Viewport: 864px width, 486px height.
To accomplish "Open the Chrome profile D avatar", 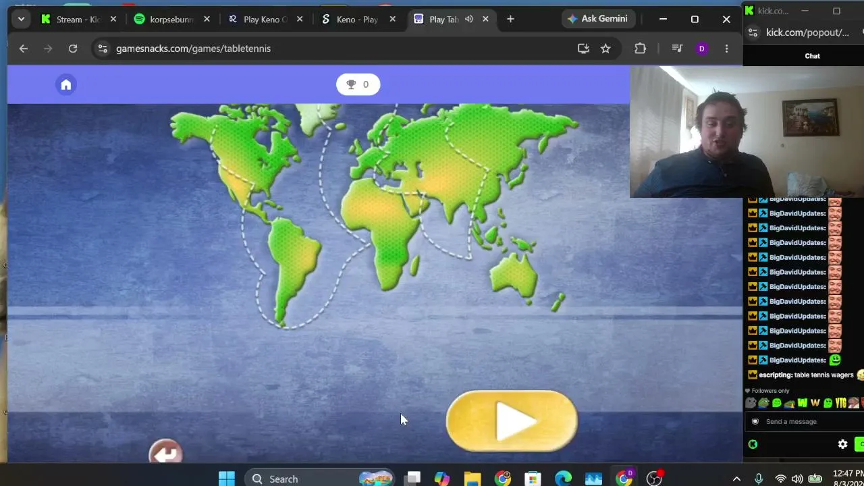I will 702,49.
